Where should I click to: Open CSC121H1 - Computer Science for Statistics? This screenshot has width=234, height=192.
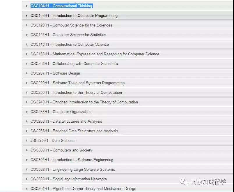68,35
